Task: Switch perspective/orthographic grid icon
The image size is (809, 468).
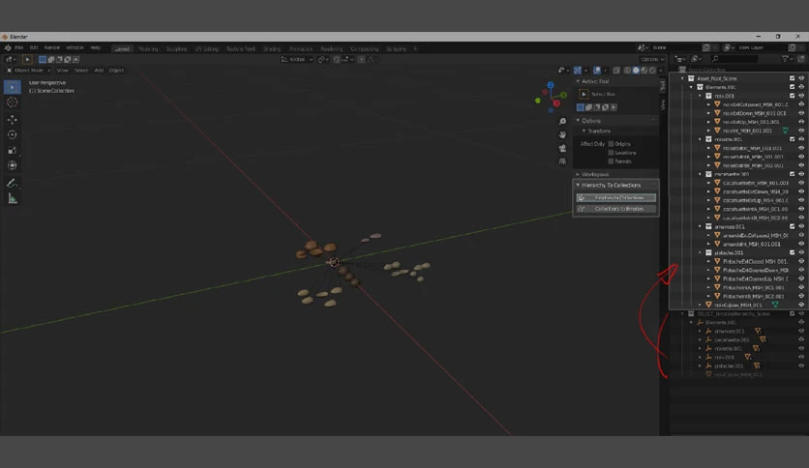Action: pos(562,161)
